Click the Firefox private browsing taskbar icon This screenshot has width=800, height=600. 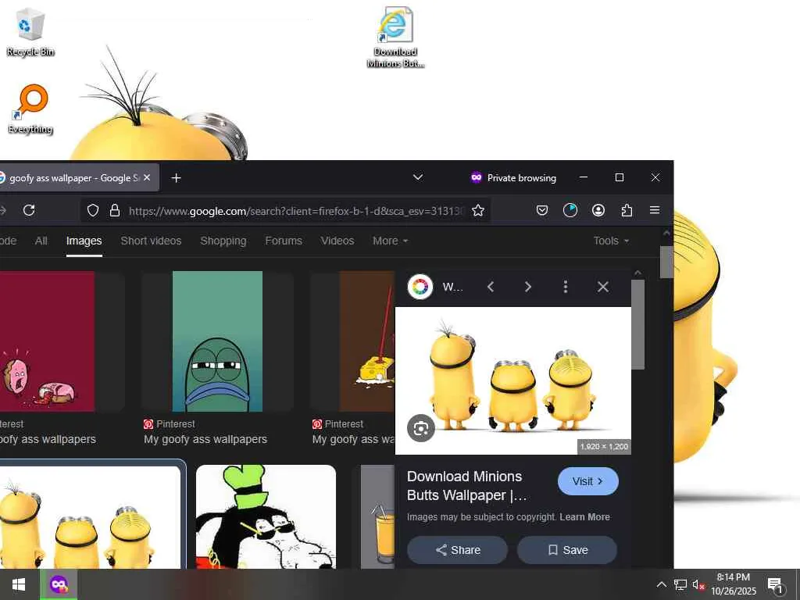click(59, 584)
